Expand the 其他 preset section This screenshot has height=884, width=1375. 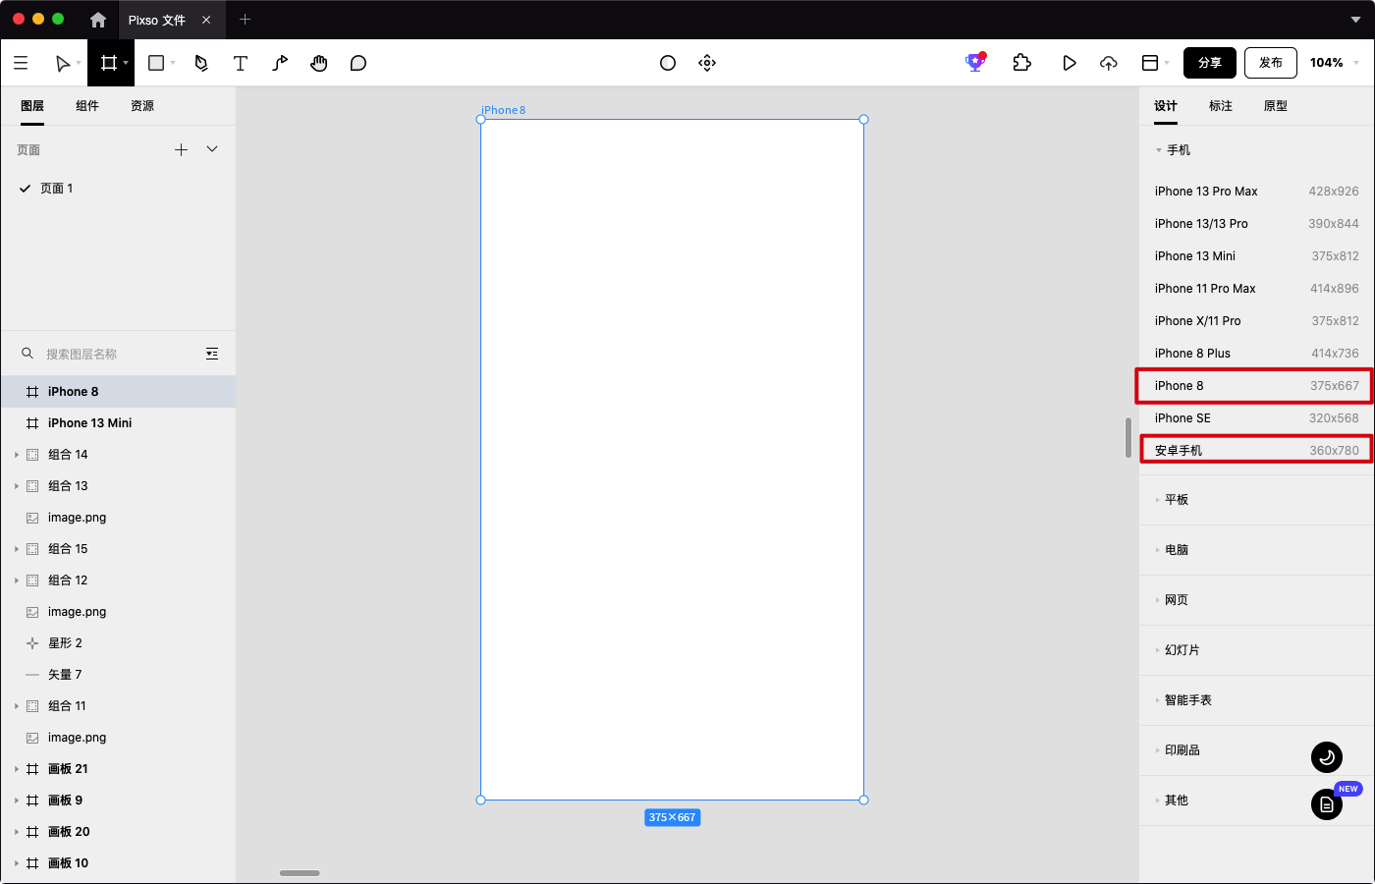pos(1158,801)
